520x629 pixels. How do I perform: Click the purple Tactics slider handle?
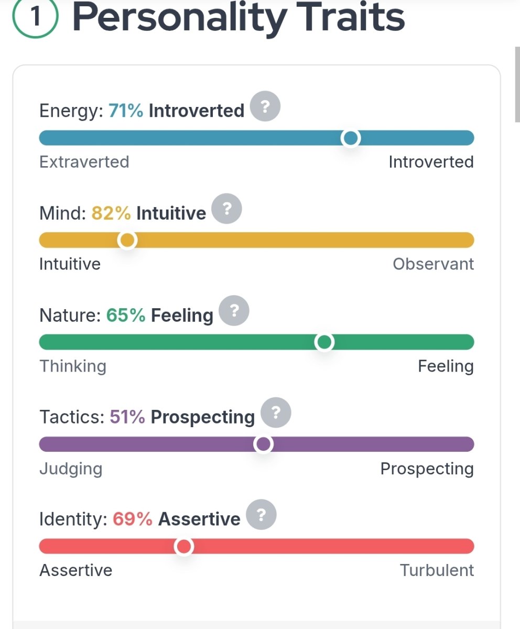tap(263, 444)
